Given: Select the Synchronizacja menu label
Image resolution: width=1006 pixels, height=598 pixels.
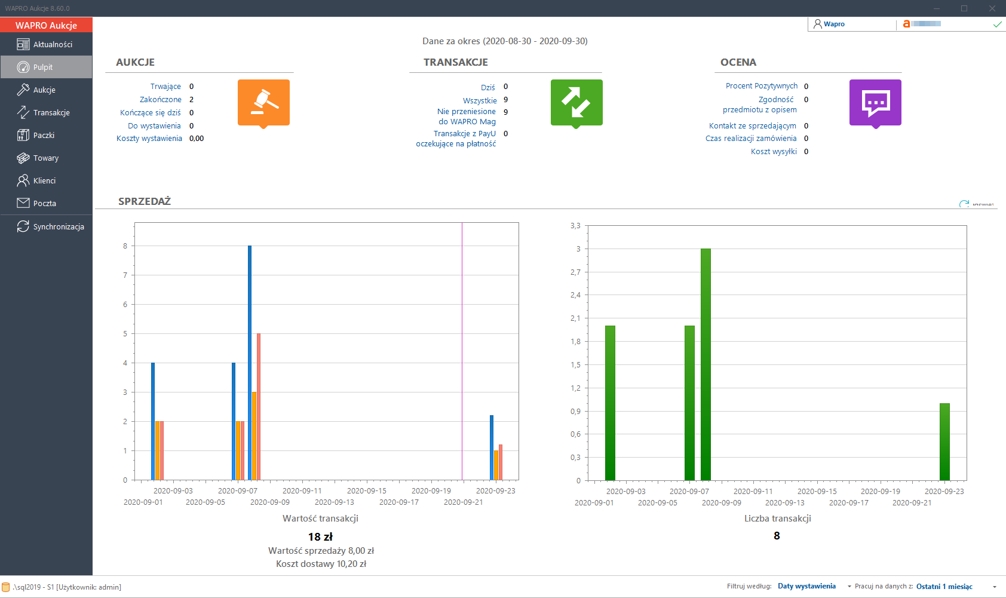Looking at the screenshot, I should point(59,226).
